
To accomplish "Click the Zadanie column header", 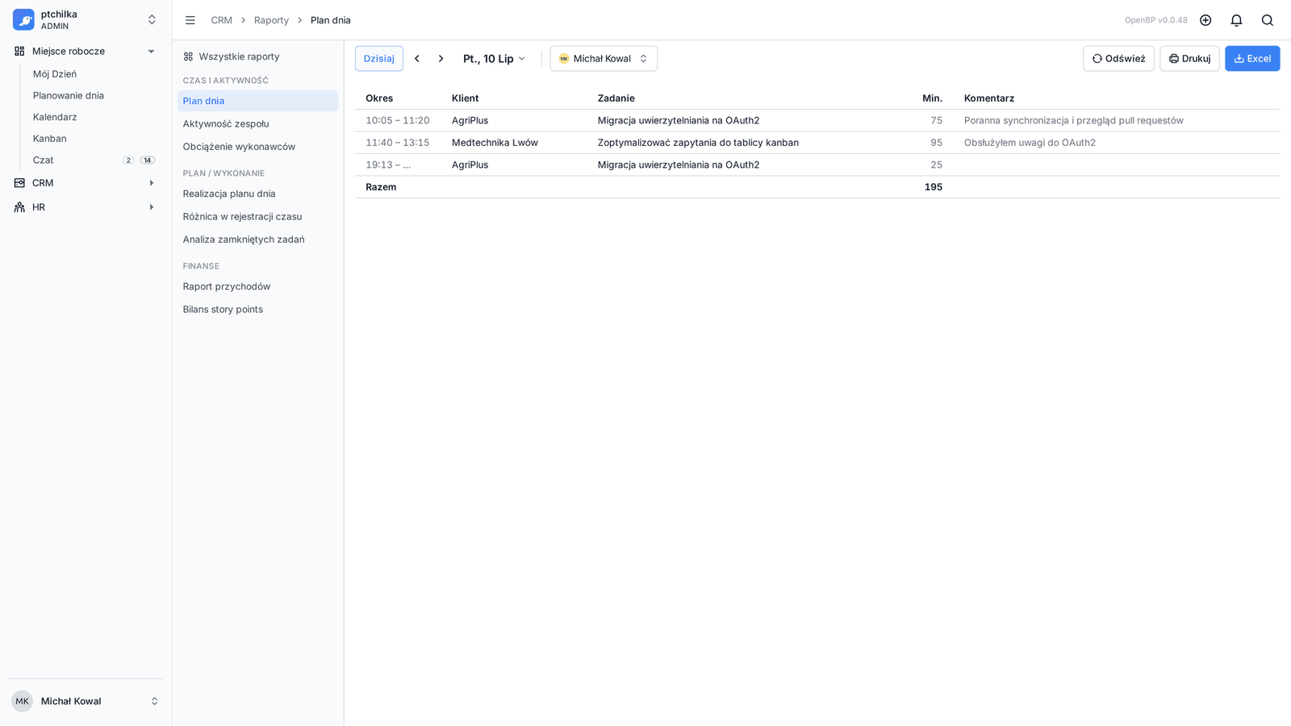I will tap(616, 98).
